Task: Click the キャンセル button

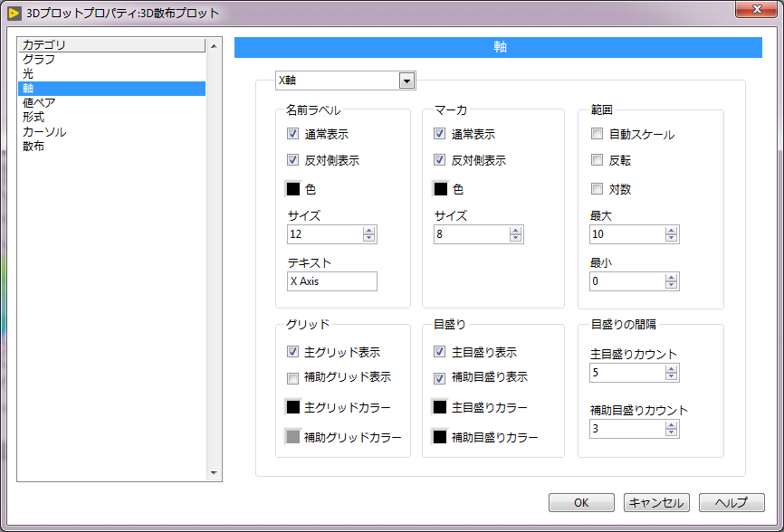Action: click(656, 502)
